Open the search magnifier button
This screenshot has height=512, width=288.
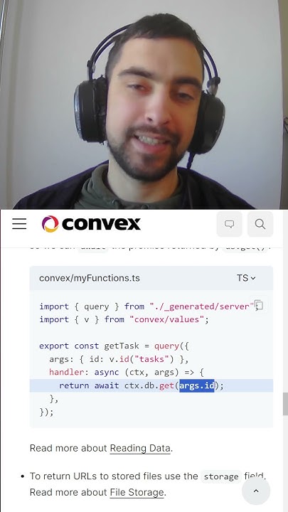(x=260, y=224)
